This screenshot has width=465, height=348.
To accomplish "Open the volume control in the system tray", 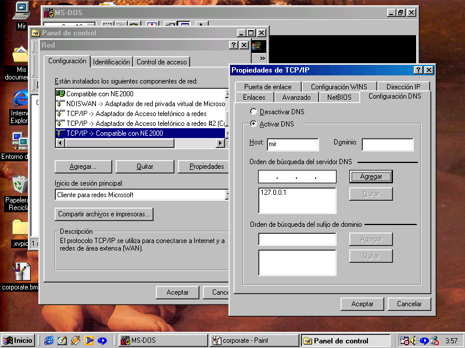I will click(x=413, y=340).
